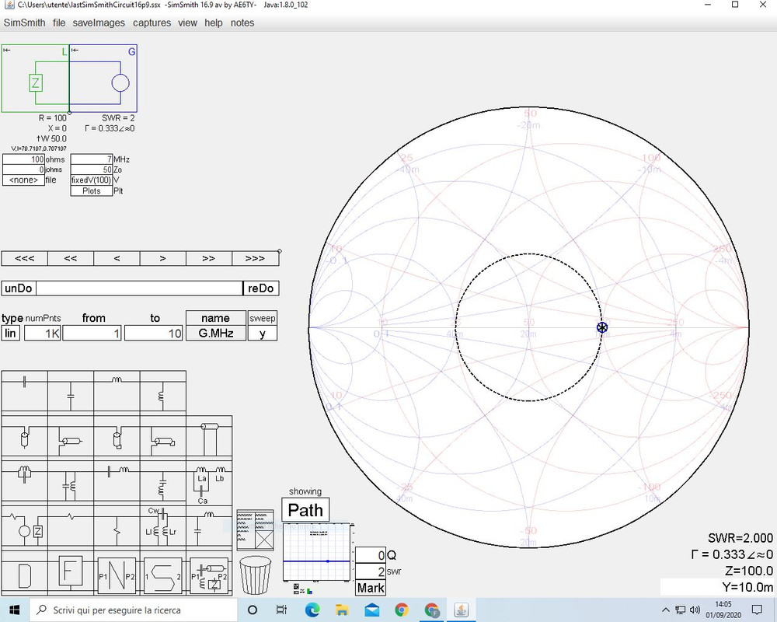Edit the load resistance 100 ohms field

point(23,159)
